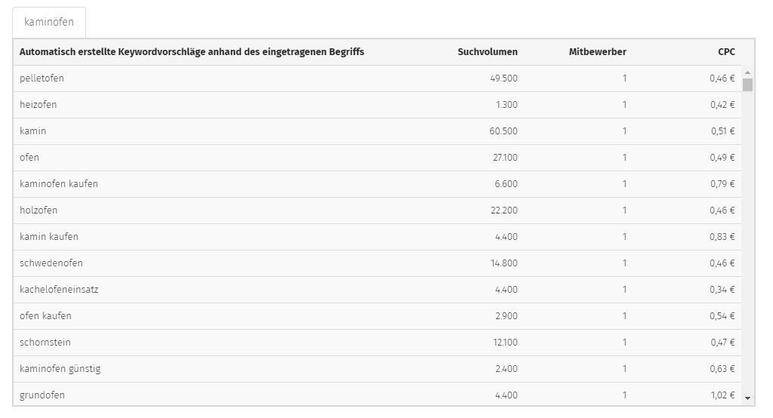
Task: Select the kamin keyword
Action: (x=32, y=131)
